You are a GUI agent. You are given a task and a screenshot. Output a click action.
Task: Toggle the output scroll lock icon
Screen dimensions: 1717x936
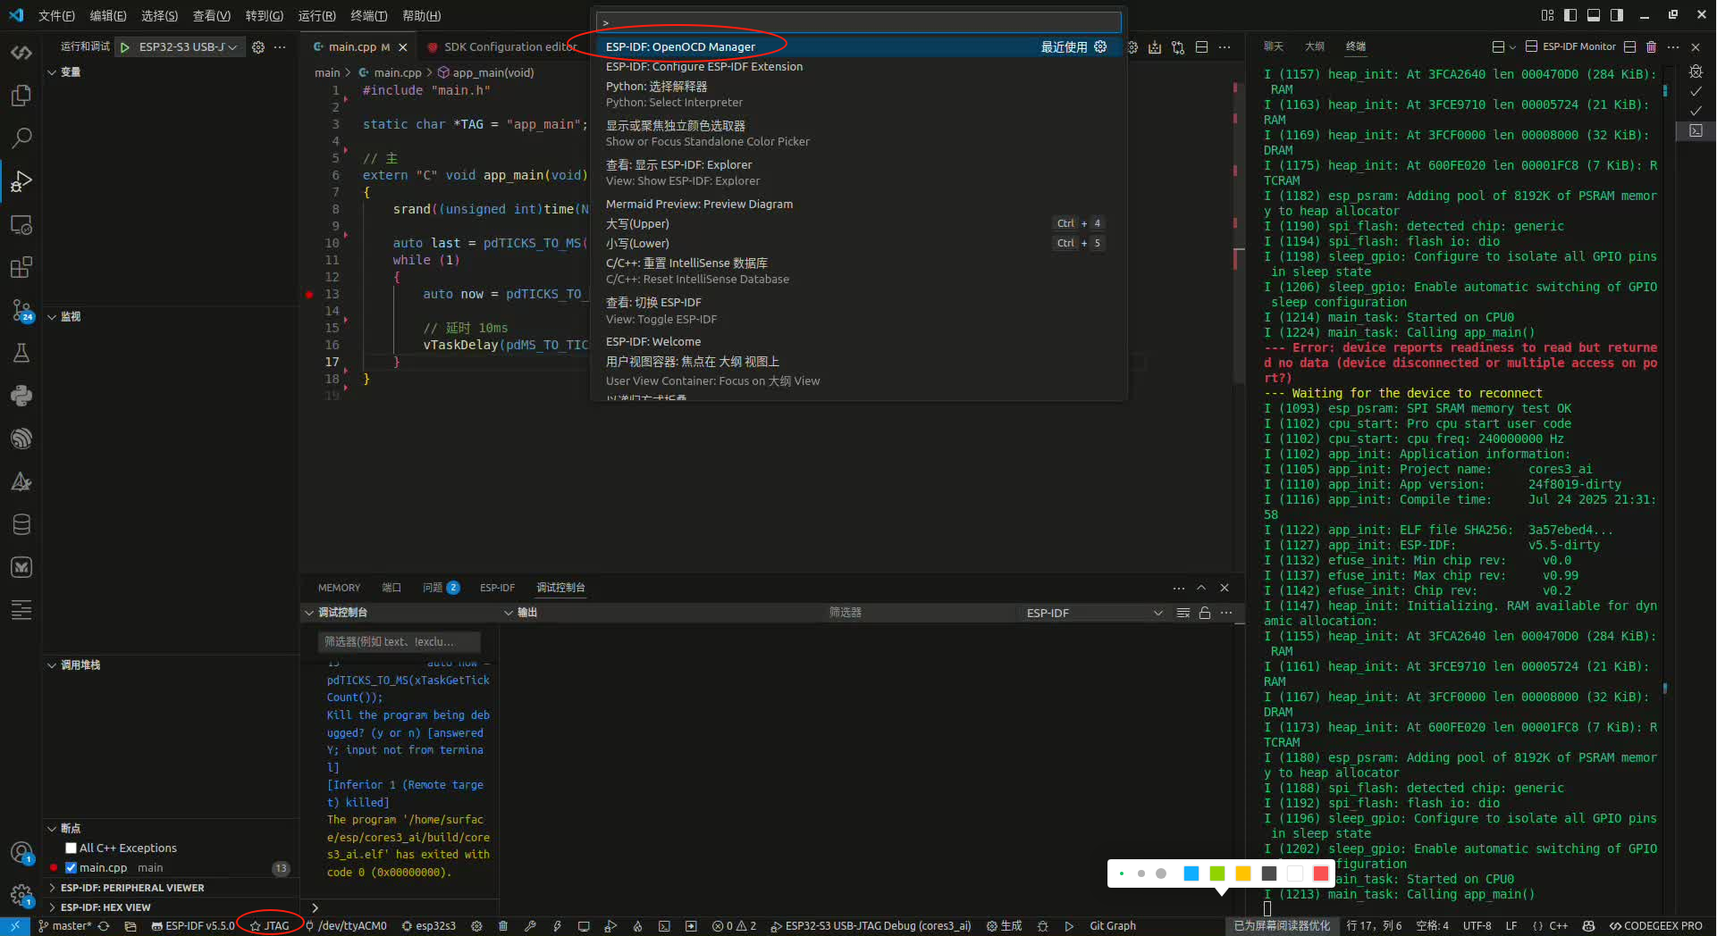1205,613
